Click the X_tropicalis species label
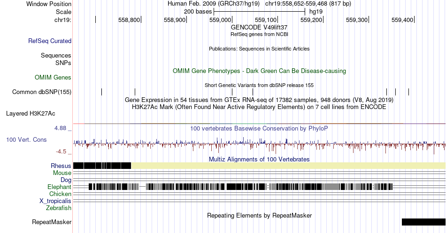446x233 pixels. (55, 201)
